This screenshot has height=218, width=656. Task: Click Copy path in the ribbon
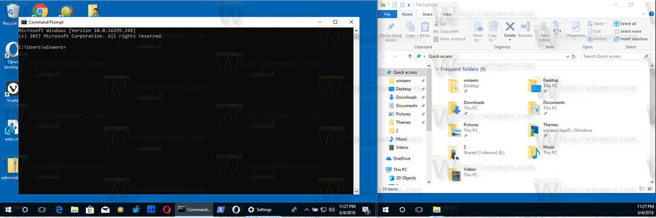click(x=446, y=31)
